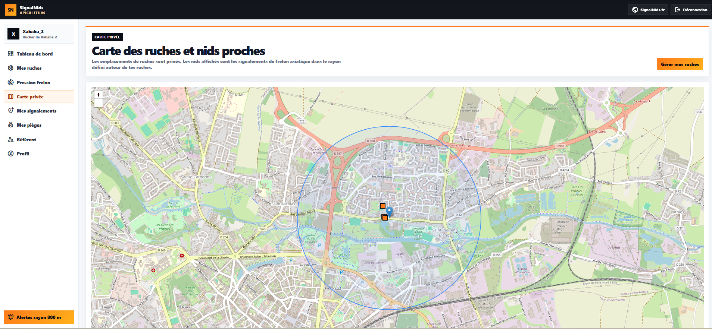The height and width of the screenshot is (329, 712).
Task: Click the globe icon beside SignalNids.fr
Action: tap(635, 10)
